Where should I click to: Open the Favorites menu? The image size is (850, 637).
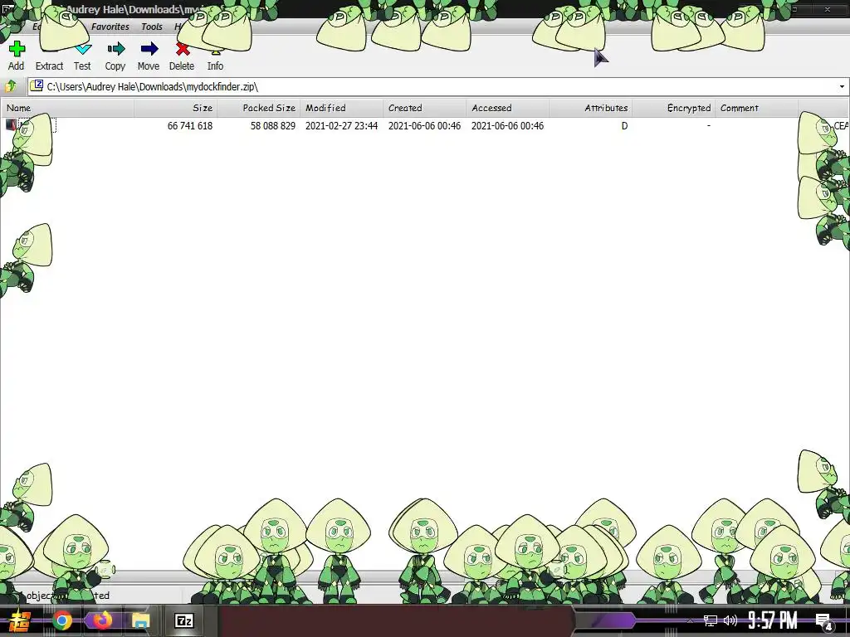(x=110, y=27)
